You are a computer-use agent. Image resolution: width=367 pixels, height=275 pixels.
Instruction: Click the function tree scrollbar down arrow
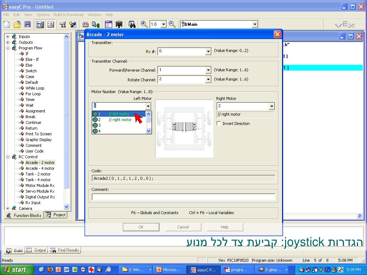pos(66,207)
